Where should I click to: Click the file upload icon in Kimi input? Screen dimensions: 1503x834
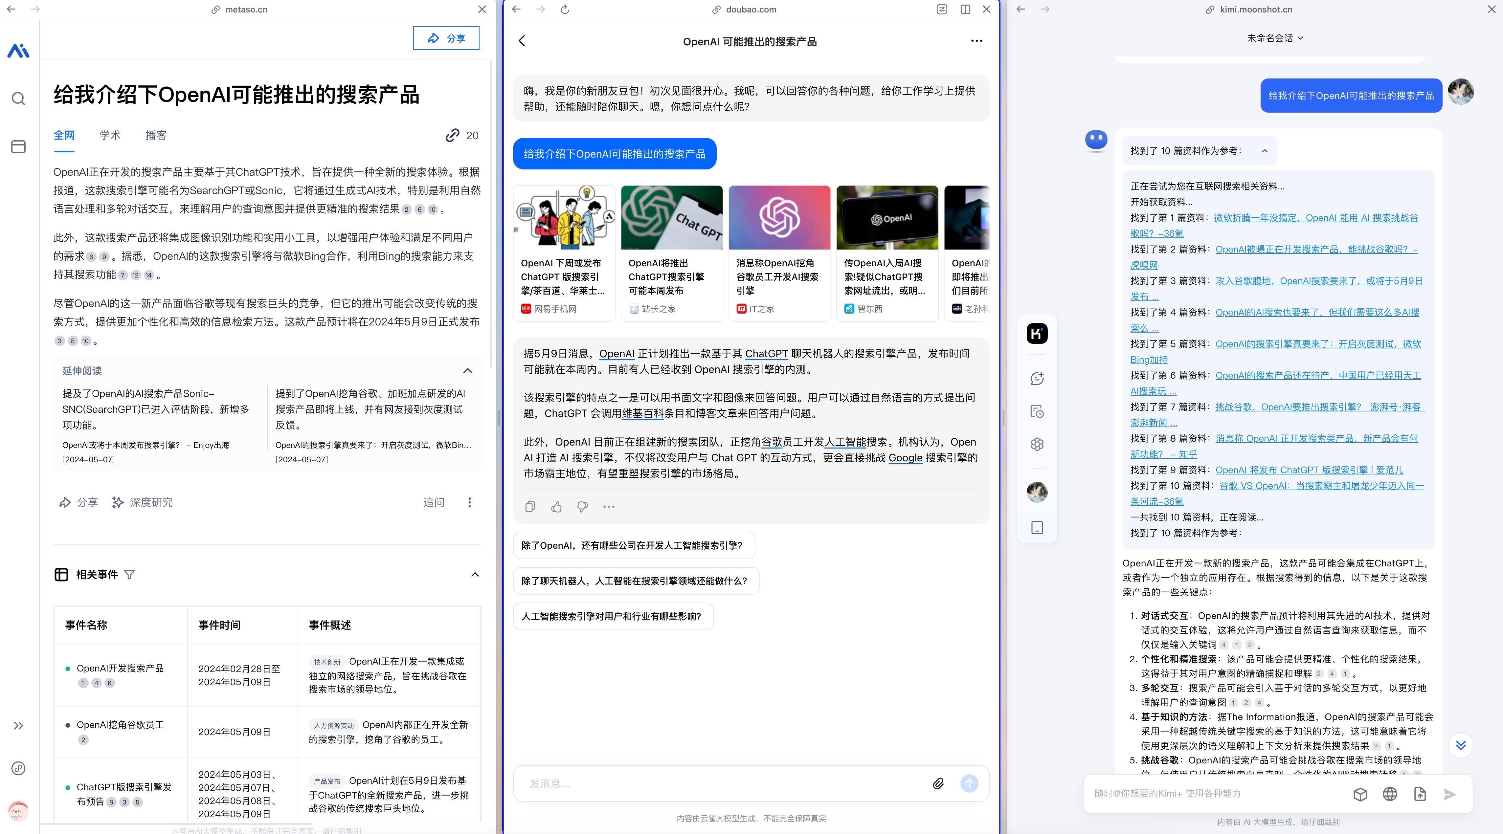point(1420,794)
